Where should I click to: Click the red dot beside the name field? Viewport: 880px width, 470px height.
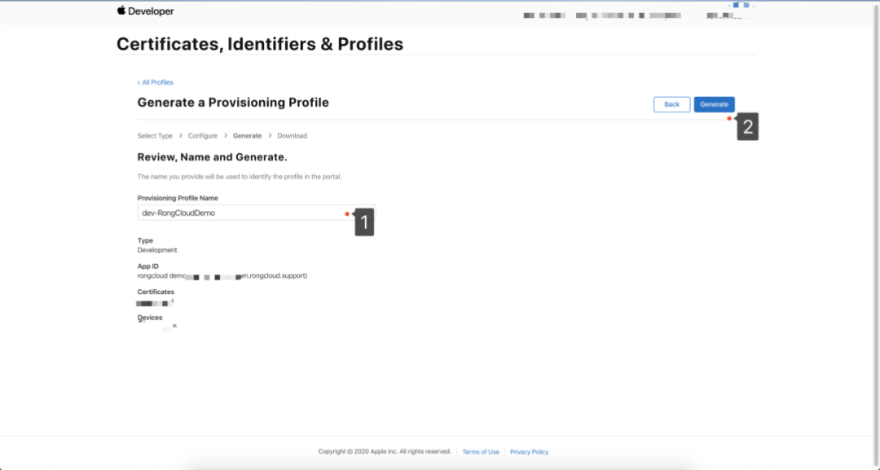(347, 213)
